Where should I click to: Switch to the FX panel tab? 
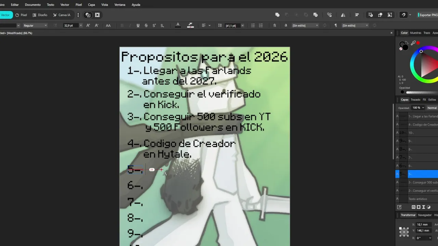tap(424, 100)
